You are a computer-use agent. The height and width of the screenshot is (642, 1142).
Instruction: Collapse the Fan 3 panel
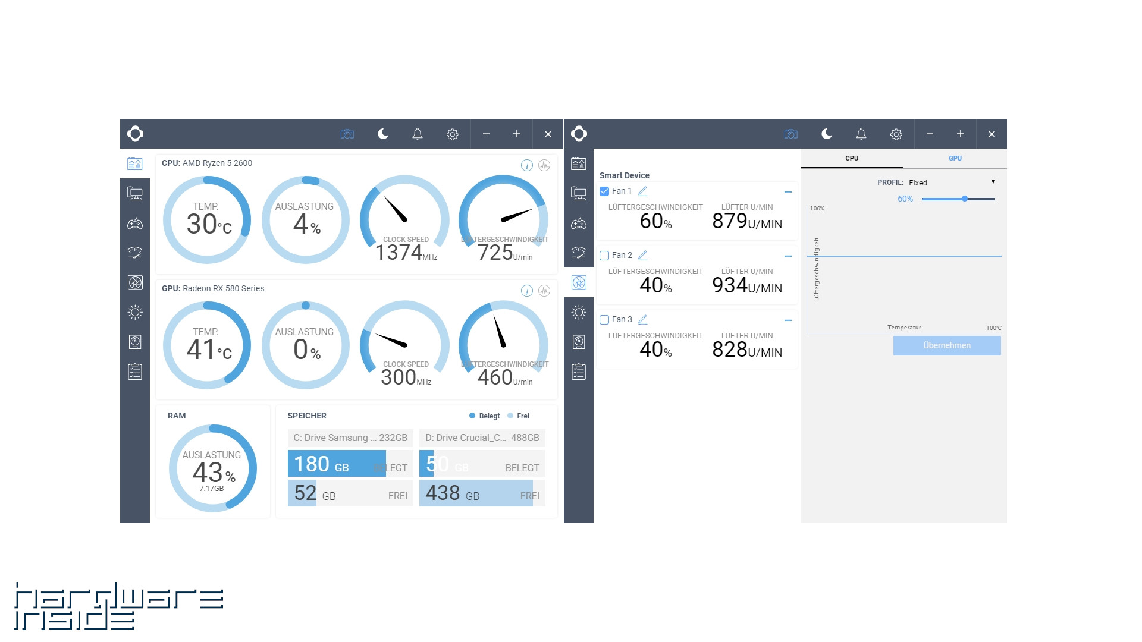(788, 320)
